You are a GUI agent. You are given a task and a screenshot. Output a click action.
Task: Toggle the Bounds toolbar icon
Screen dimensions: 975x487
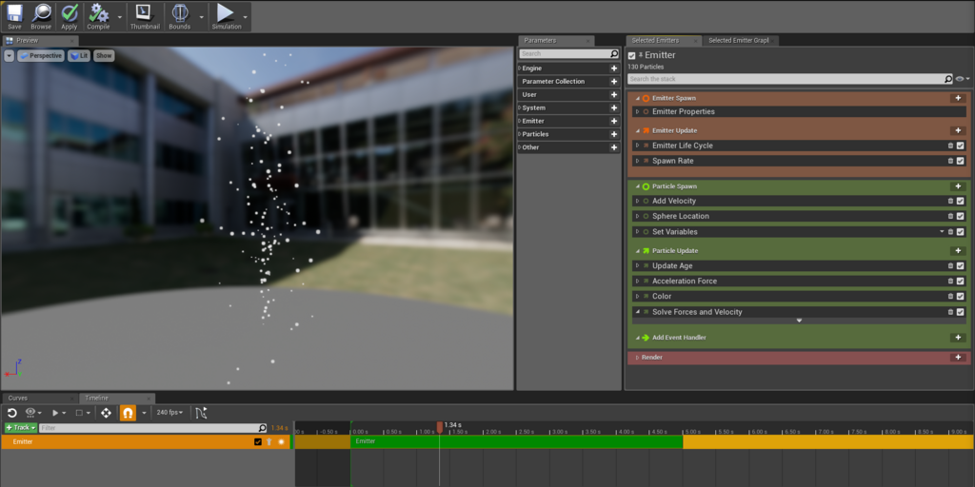tap(179, 17)
